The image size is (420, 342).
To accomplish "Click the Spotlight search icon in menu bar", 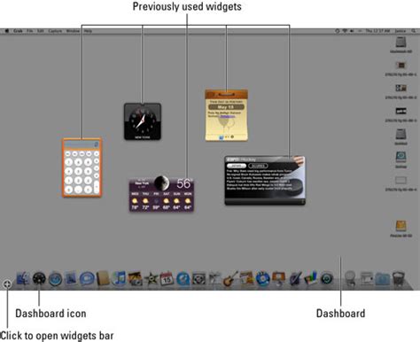I will (414, 31).
